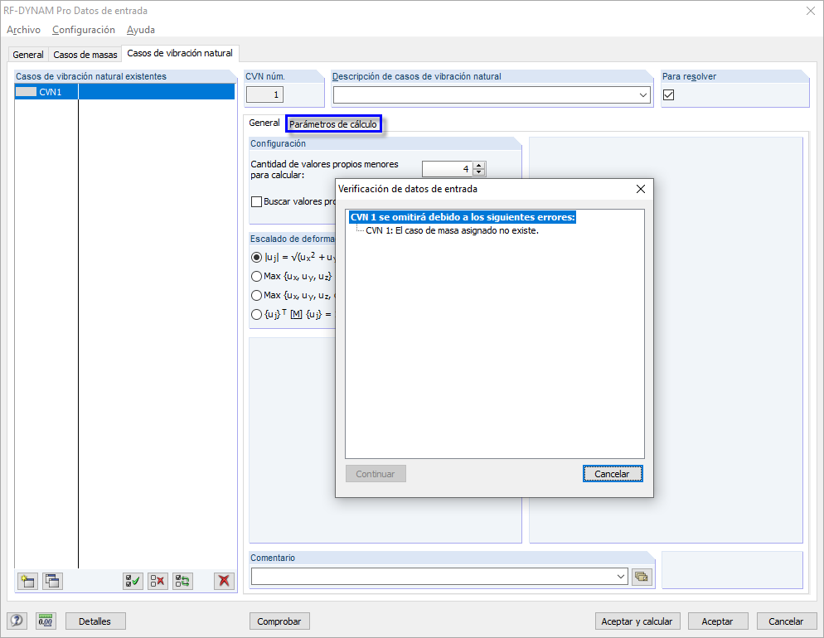824x638 pixels.
Task: Switch to Casos de masas tab
Action: point(85,55)
